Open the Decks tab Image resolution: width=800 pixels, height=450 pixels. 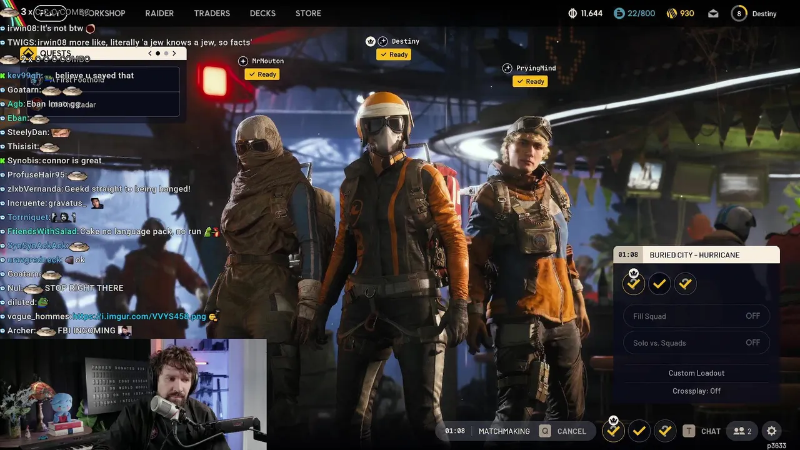[x=263, y=13]
